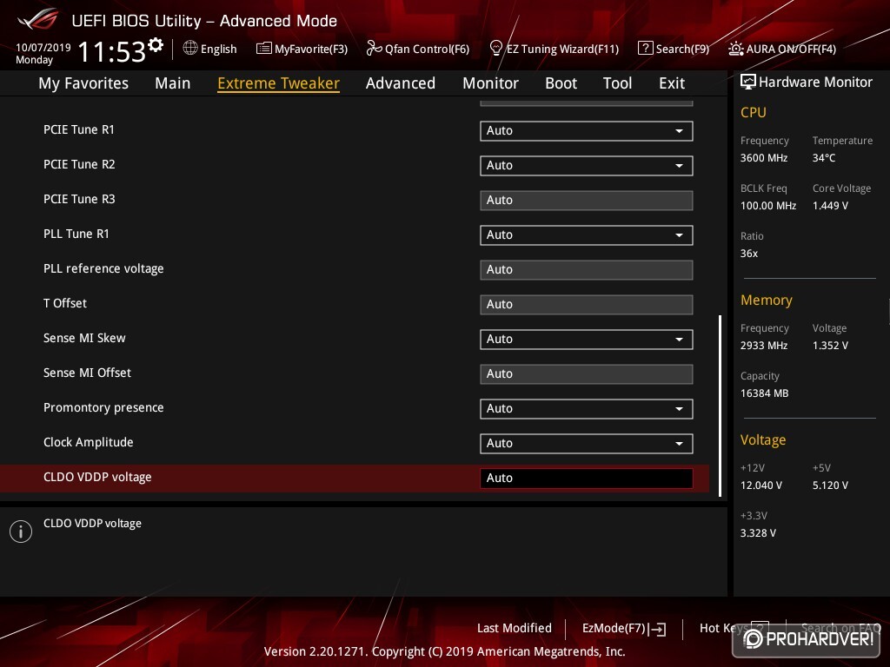Click EZ Tuning Wizard(F11) label
This screenshot has width=890, height=667.
pos(562,49)
